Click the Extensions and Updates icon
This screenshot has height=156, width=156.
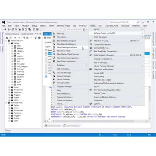[91, 69]
